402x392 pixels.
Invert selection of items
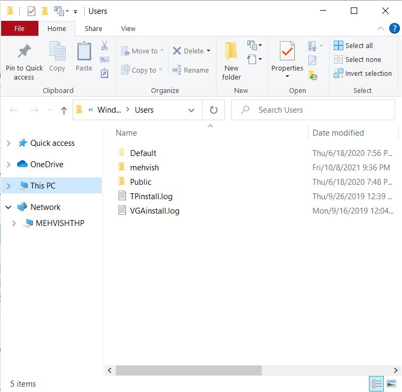pyautogui.click(x=363, y=73)
